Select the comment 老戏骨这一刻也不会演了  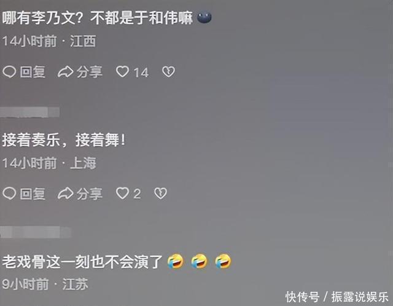[x=82, y=262]
